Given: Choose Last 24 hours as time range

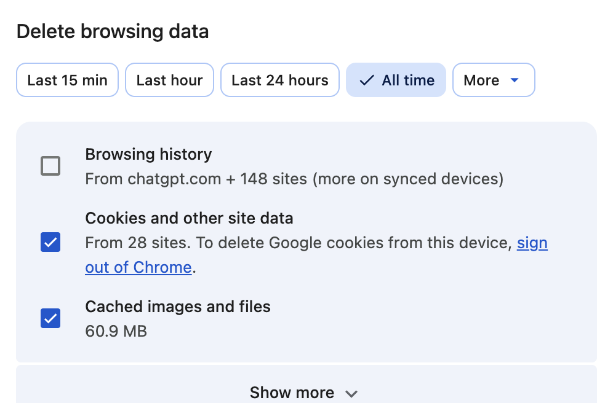Looking at the screenshot, I should click(x=279, y=80).
